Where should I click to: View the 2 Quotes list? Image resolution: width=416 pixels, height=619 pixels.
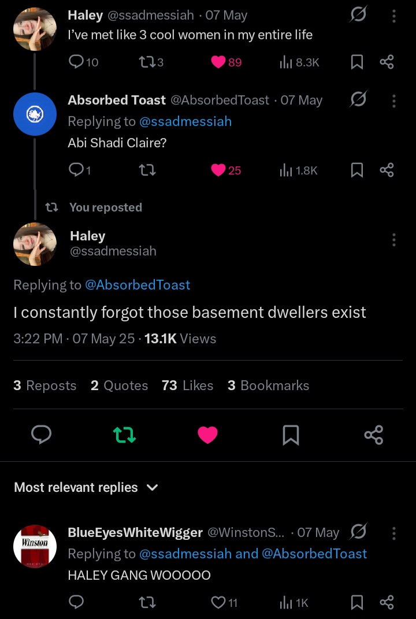(119, 386)
